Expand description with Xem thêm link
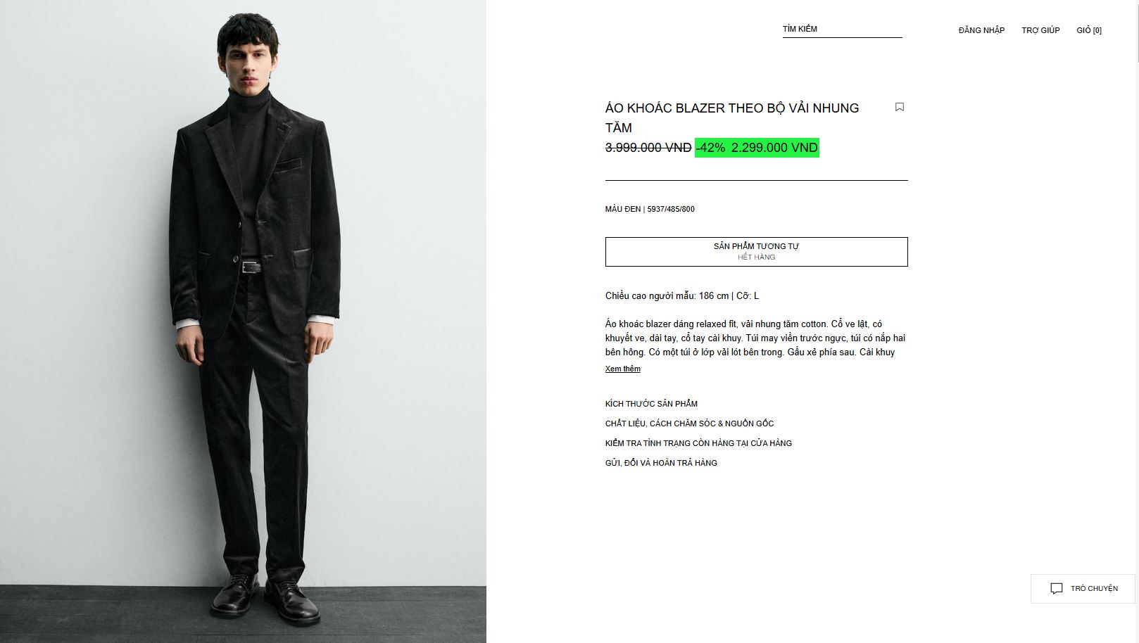 click(x=622, y=369)
